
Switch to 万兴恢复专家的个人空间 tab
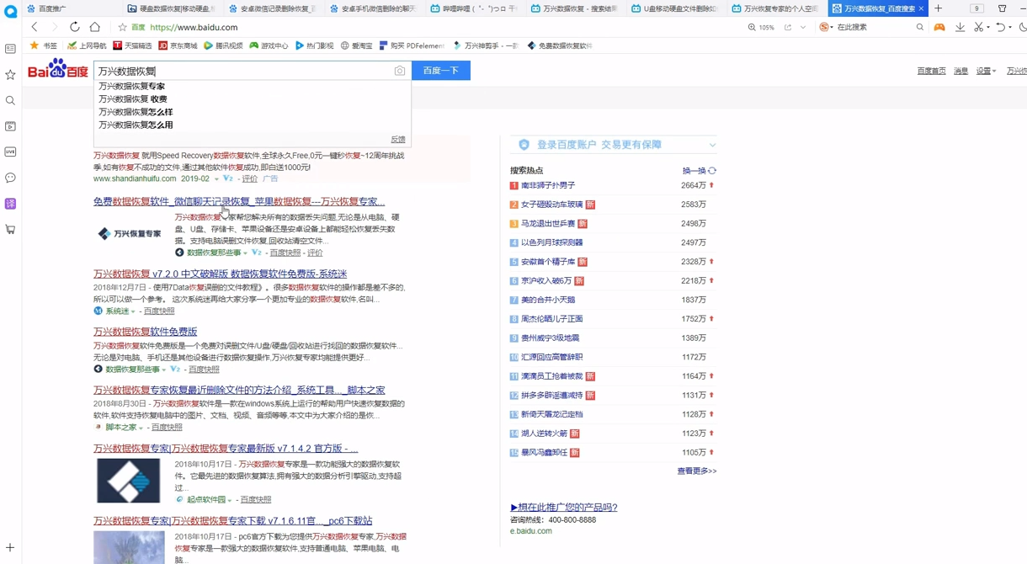click(775, 8)
